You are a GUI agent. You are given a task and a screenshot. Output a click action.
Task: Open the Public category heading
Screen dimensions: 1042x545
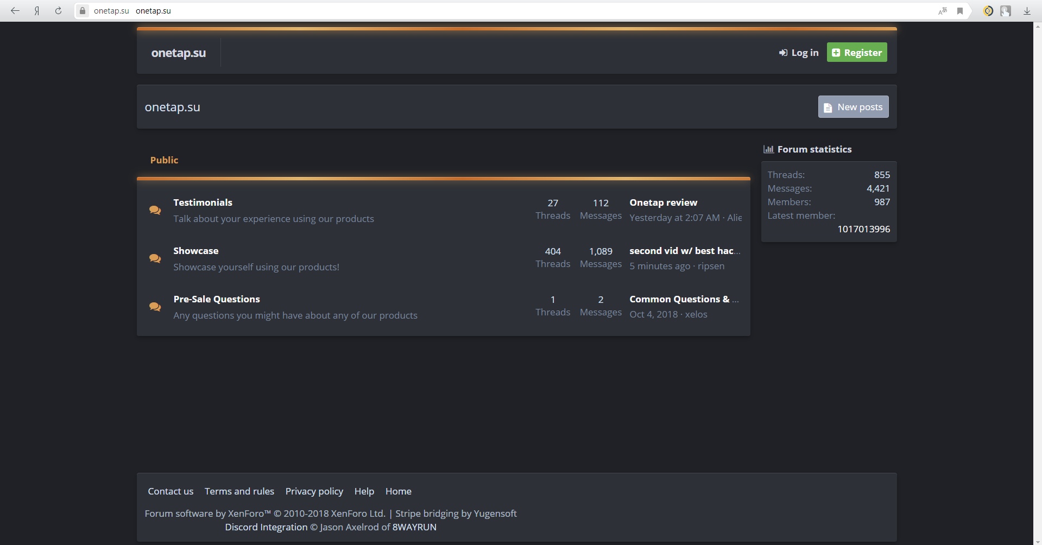click(164, 160)
